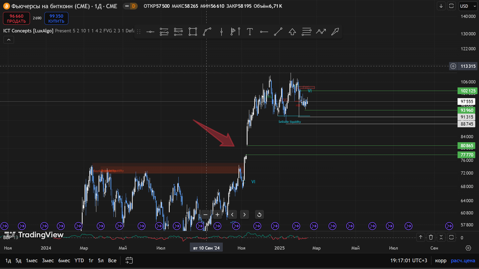Image resolution: width=479 pixels, height=269 pixels.
Task: Open the USD currency dropdown
Action: point(467,6)
